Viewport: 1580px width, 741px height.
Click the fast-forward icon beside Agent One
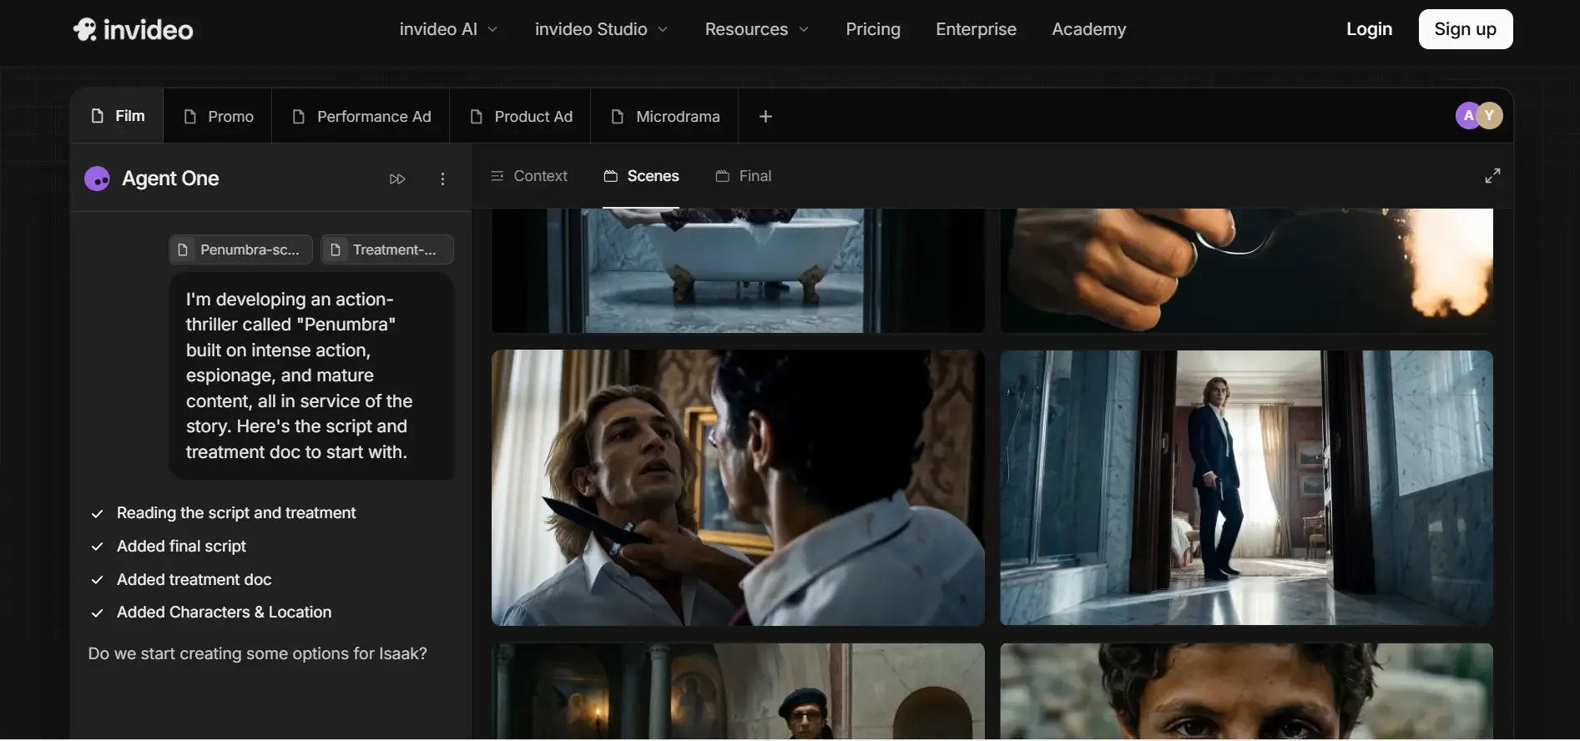tap(397, 179)
